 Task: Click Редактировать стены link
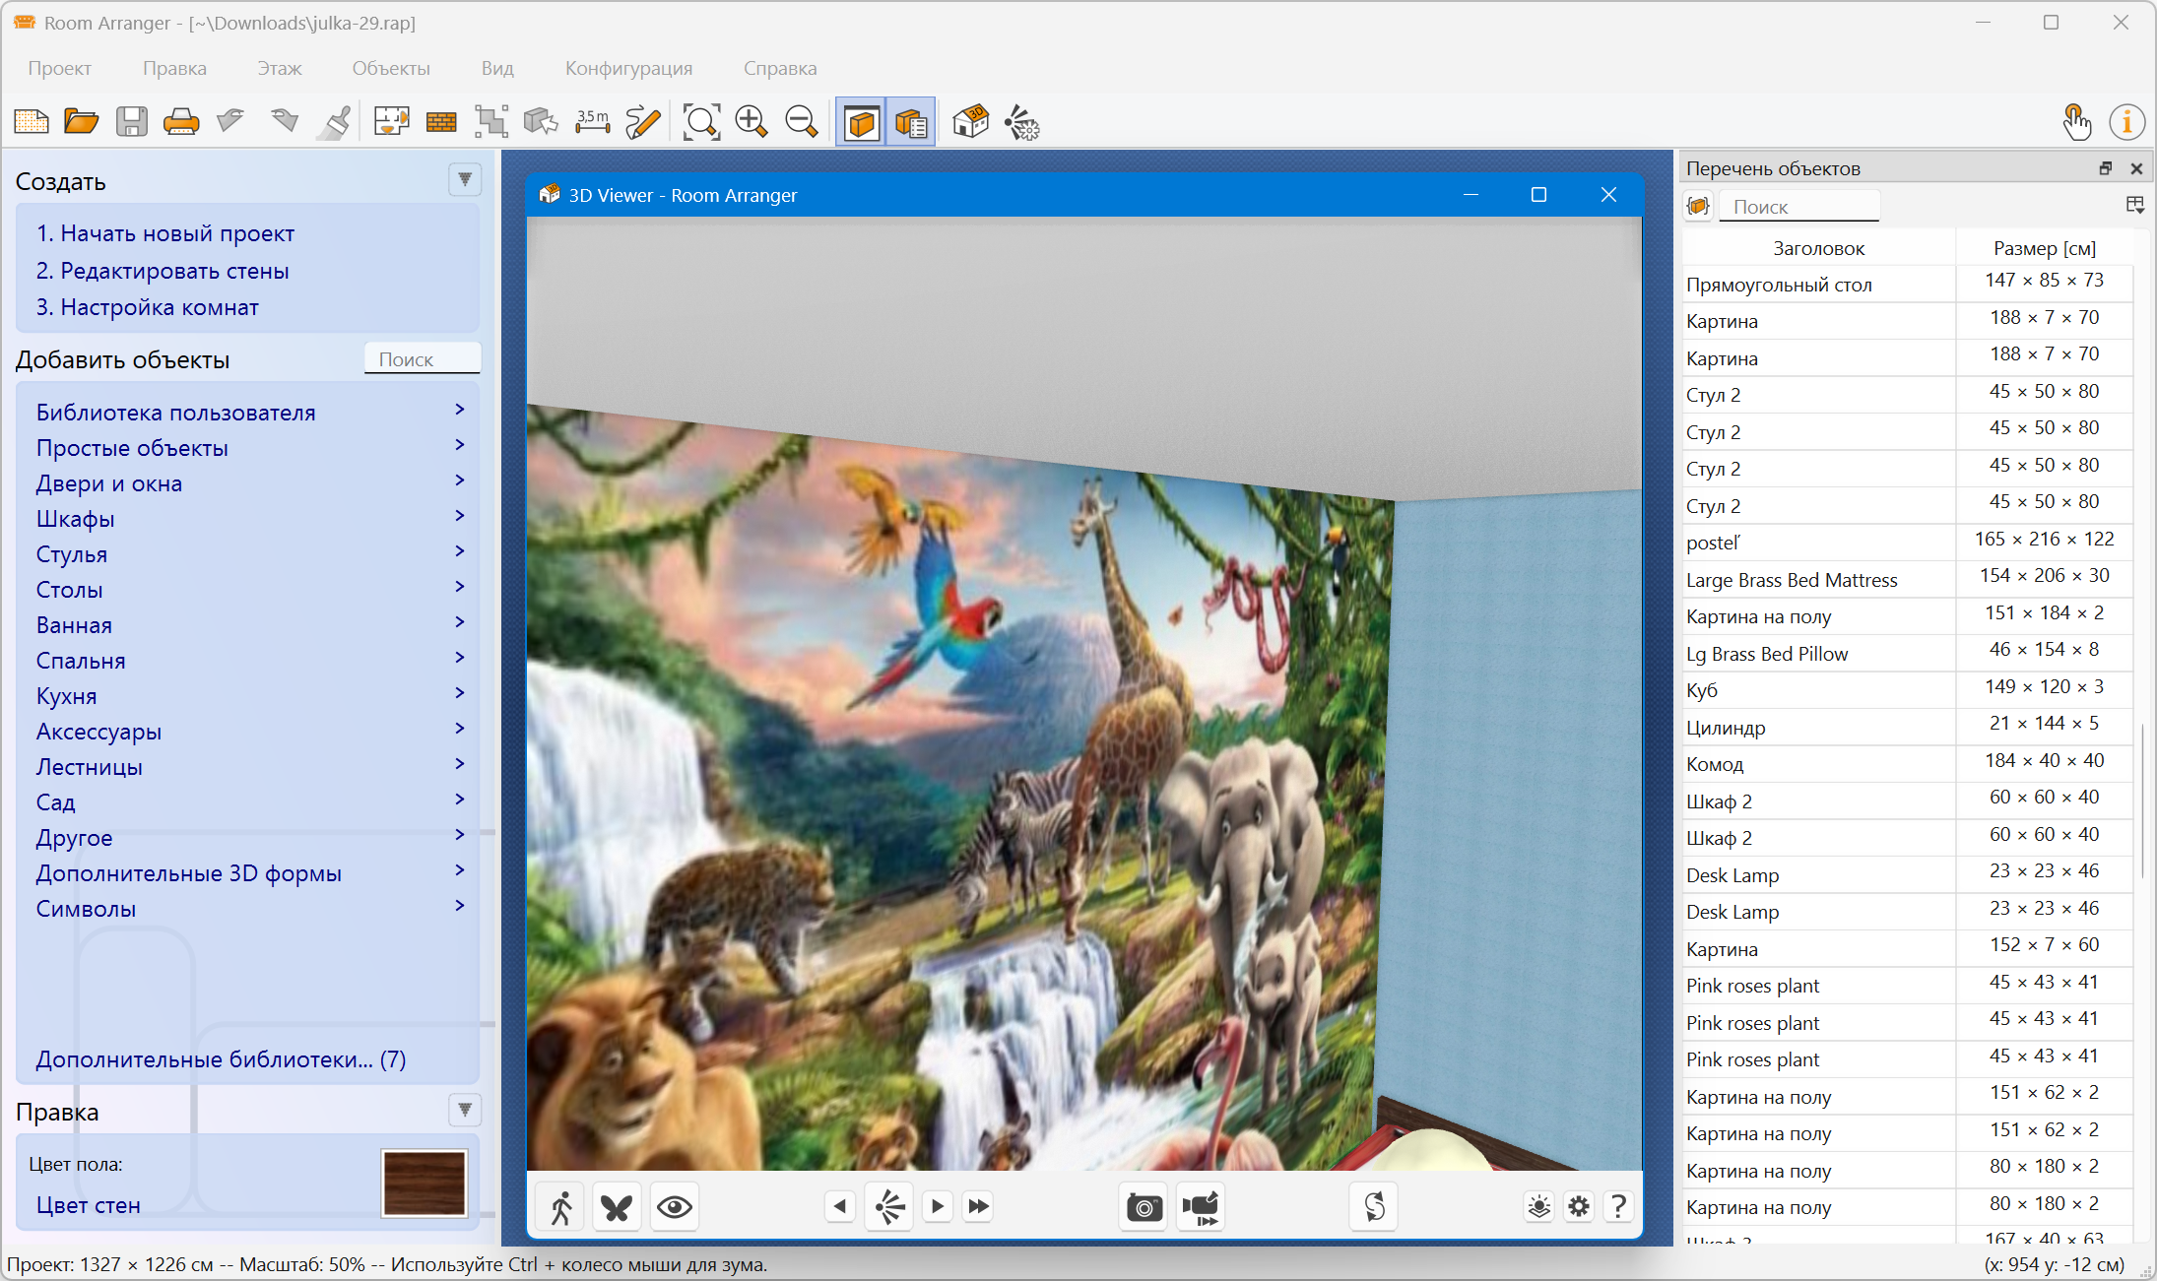[163, 271]
